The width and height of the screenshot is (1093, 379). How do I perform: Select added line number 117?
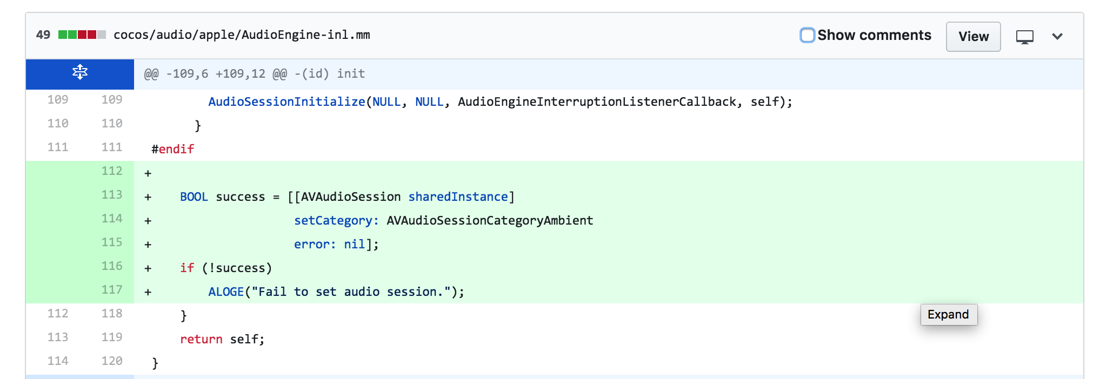pos(111,290)
